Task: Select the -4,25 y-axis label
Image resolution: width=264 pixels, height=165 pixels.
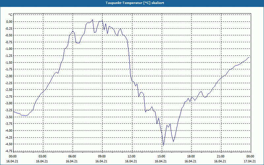Action: (x=9, y=137)
